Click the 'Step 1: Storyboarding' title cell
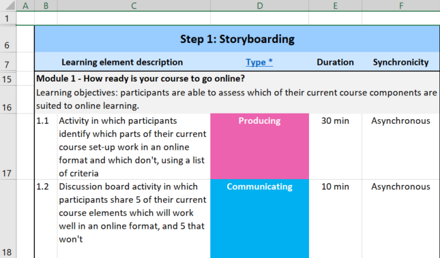 pyautogui.click(x=237, y=39)
